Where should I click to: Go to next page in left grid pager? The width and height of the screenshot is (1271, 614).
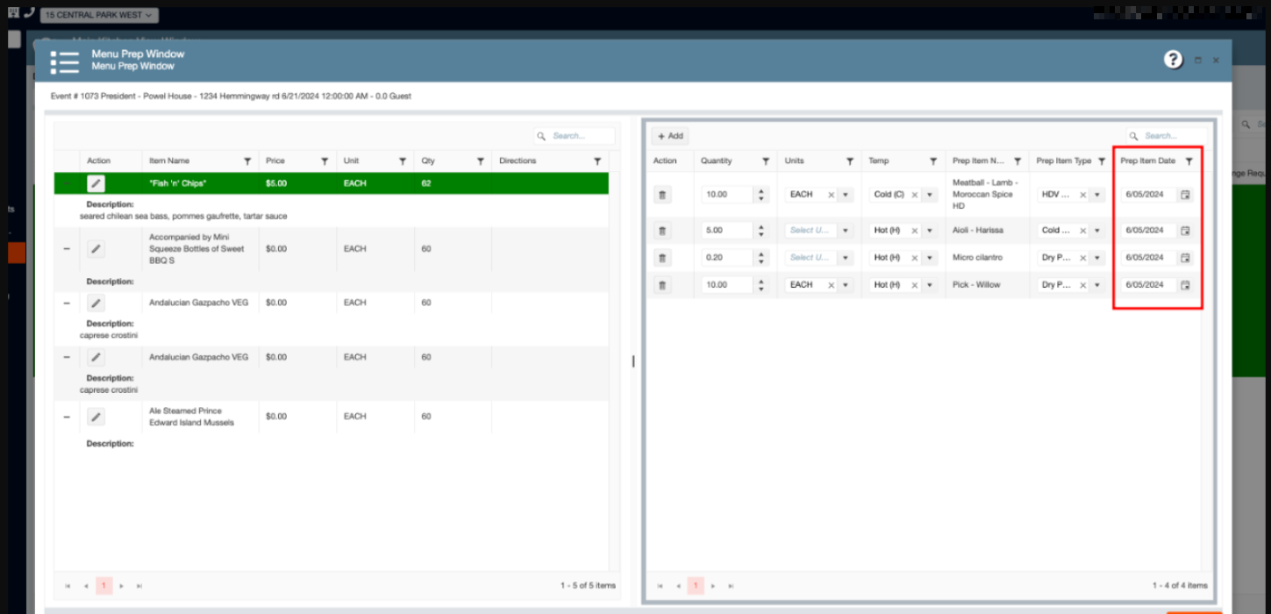pyautogui.click(x=122, y=585)
